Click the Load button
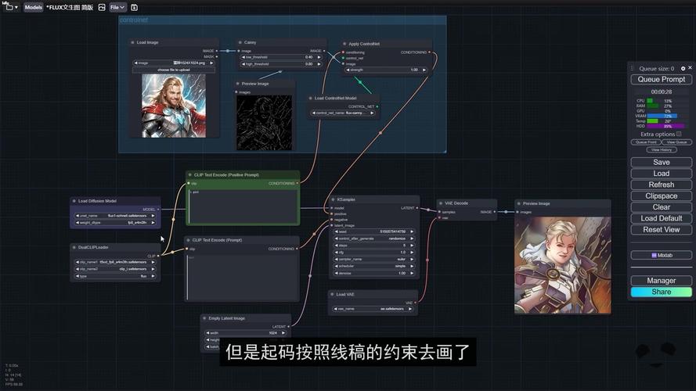 click(x=661, y=174)
